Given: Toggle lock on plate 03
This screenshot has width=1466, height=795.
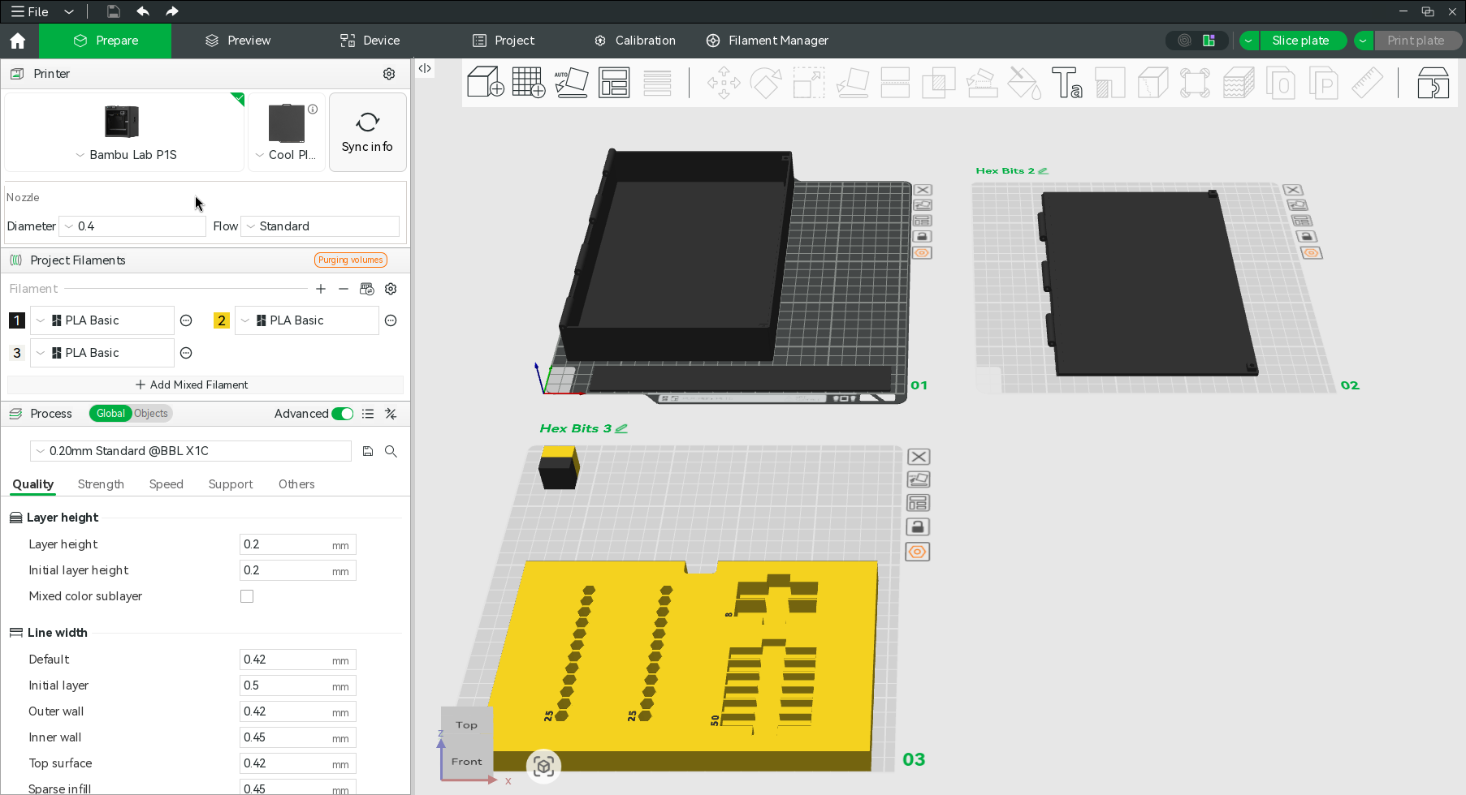Looking at the screenshot, I should tap(918, 527).
